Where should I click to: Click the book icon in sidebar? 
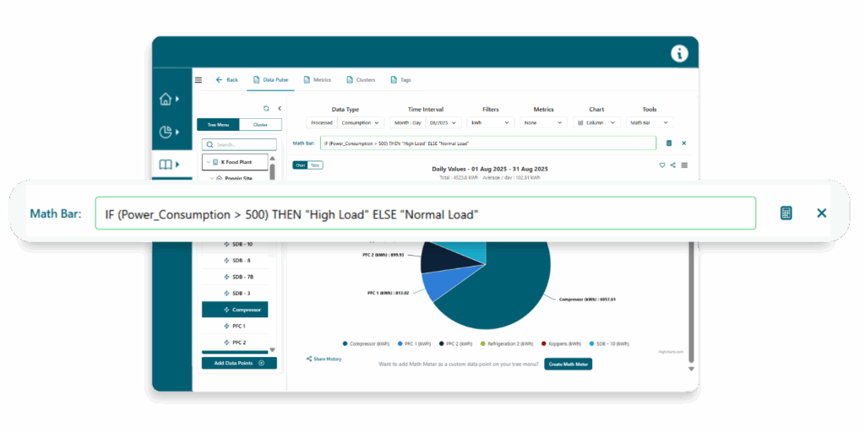click(166, 164)
